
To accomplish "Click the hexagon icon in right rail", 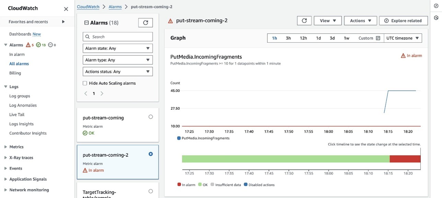I will (x=436, y=18).
